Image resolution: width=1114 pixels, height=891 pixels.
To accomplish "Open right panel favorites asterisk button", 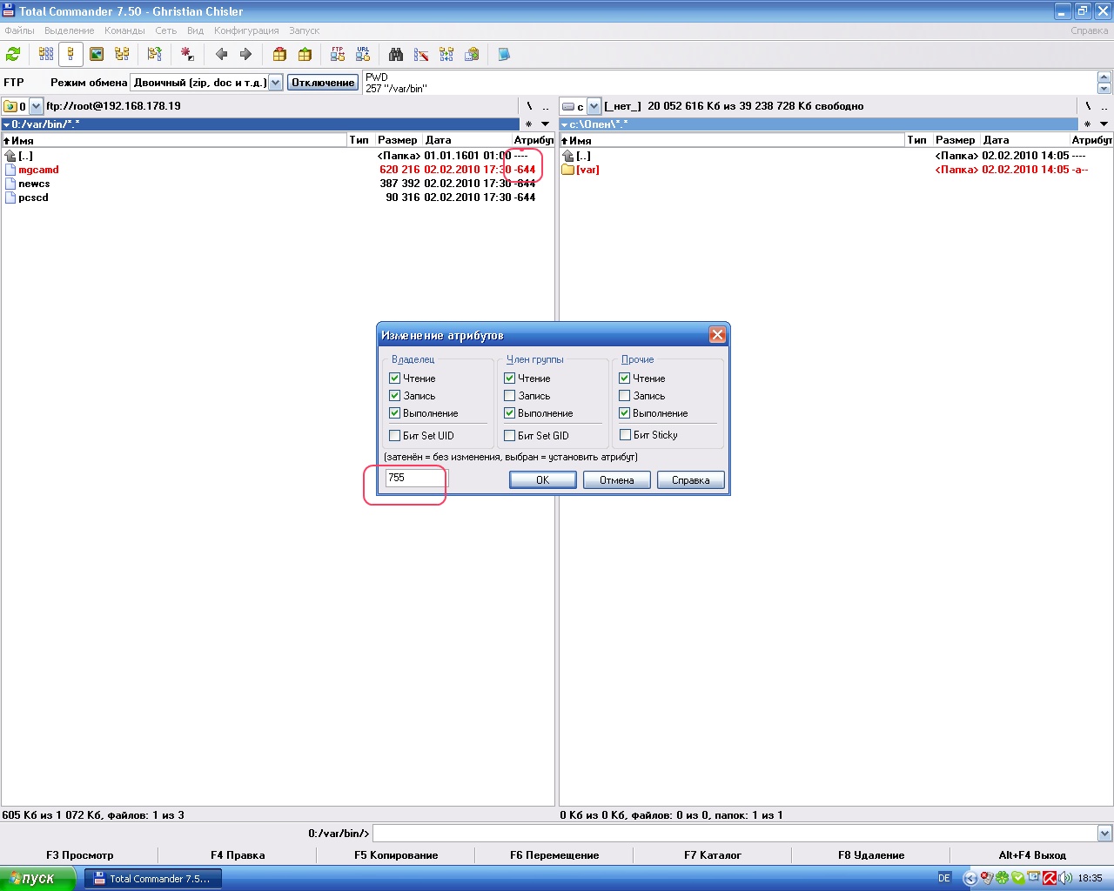I will point(1087,124).
